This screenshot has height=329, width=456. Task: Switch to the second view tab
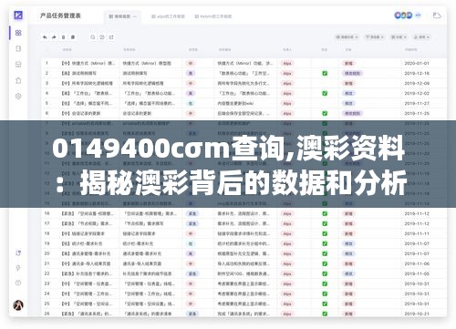point(168,16)
